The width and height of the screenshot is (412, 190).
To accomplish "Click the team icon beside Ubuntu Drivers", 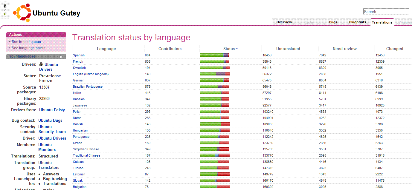I will pyautogui.click(x=41, y=64).
